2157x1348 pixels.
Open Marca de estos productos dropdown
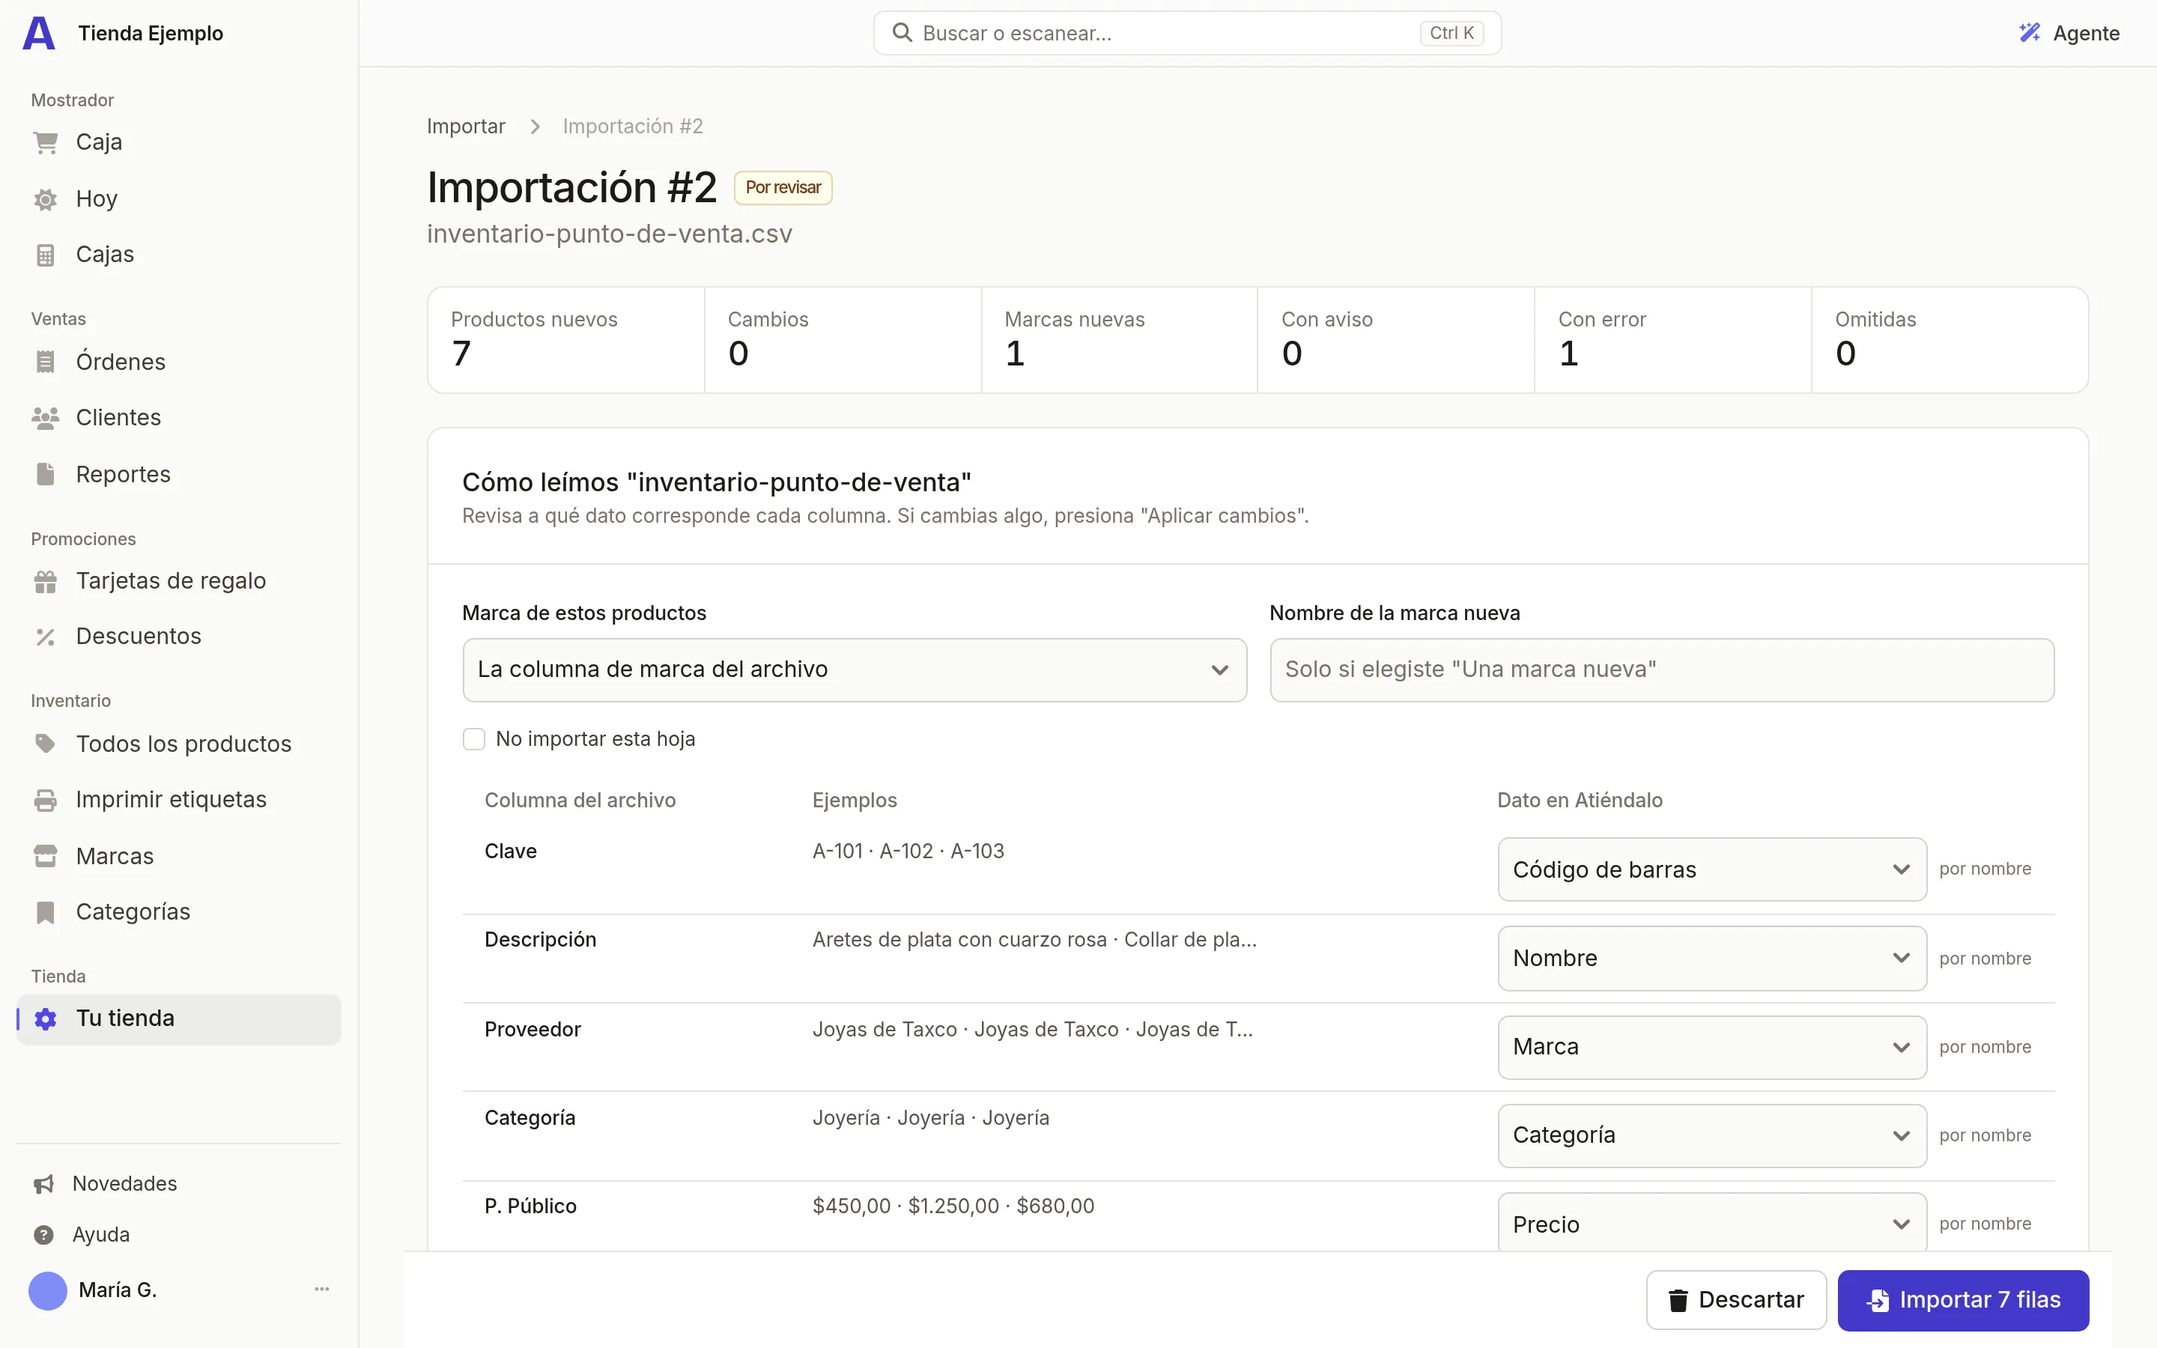pos(854,670)
